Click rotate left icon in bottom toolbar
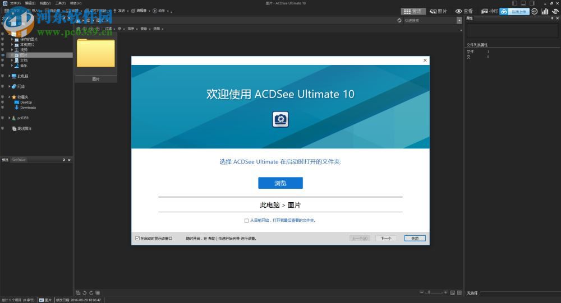The width and height of the screenshot is (561, 303). pyautogui.click(x=85, y=292)
